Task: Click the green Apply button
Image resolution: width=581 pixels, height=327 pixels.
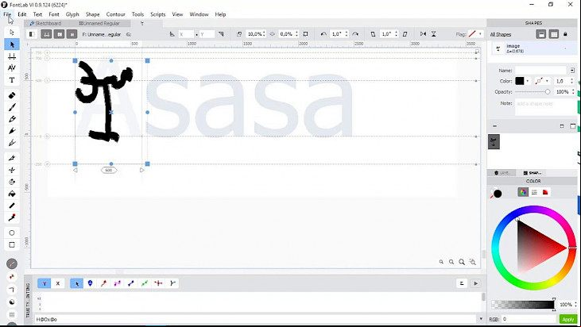Action: click(567, 319)
